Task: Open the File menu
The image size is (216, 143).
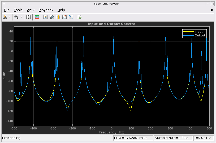Action: pyautogui.click(x=7, y=10)
